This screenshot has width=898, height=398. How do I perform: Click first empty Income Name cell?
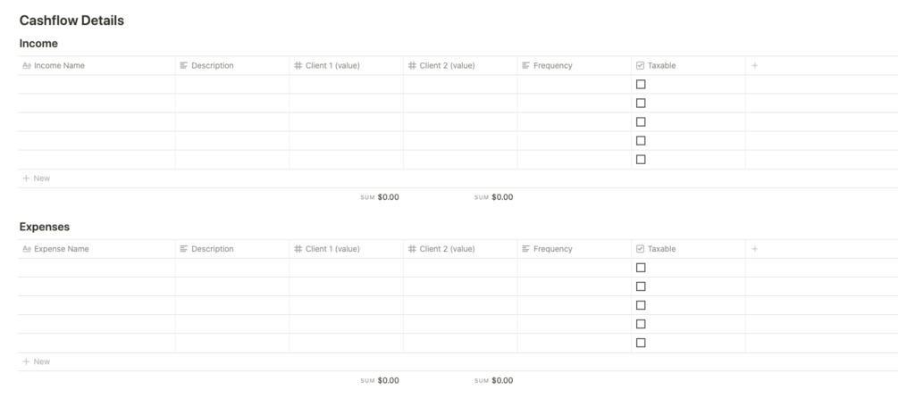97,85
